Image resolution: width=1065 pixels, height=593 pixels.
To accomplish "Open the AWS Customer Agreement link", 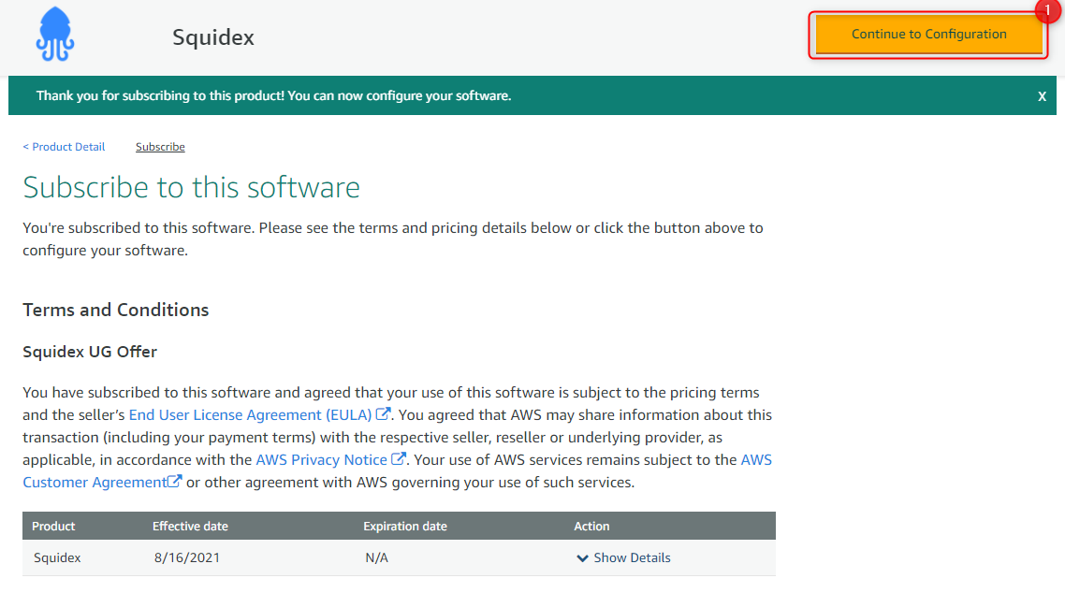I will pyautogui.click(x=95, y=482).
